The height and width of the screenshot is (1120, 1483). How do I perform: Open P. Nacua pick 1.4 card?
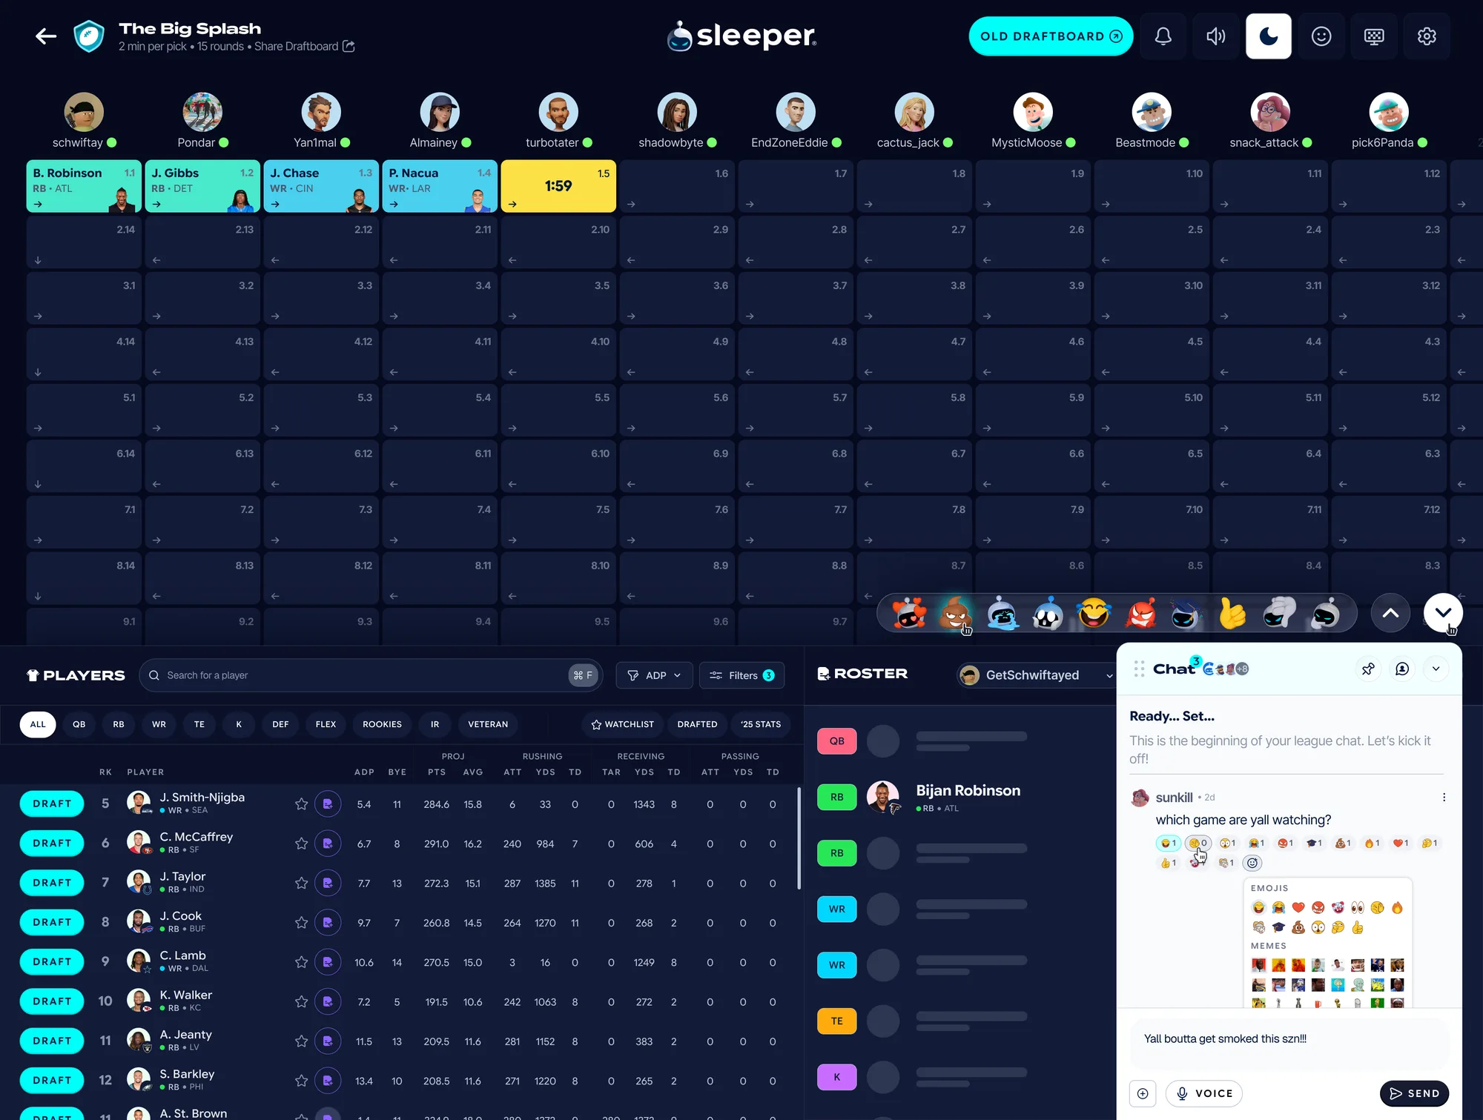coord(440,187)
